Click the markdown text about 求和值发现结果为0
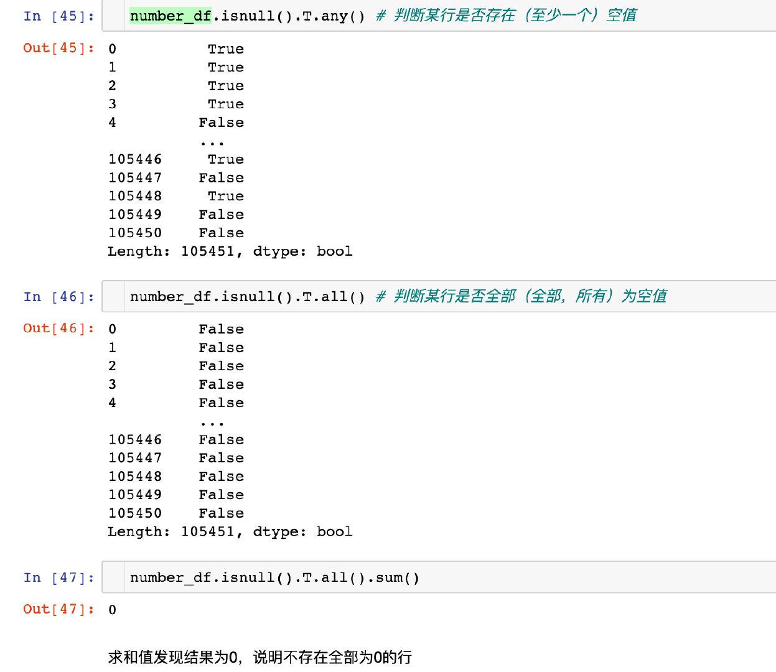Screen dimensions: 776x672 point(260,657)
